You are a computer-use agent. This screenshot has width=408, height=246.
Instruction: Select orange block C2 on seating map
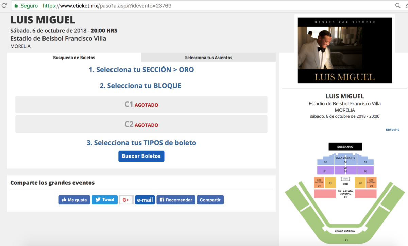(360, 183)
